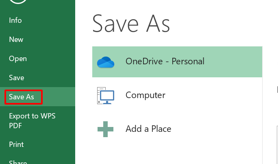Click the word PDF under Export to WPS
The image size is (278, 164).
click(x=15, y=126)
